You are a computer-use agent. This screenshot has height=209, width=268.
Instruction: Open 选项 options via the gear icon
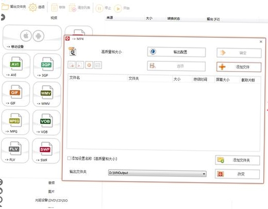32,7
